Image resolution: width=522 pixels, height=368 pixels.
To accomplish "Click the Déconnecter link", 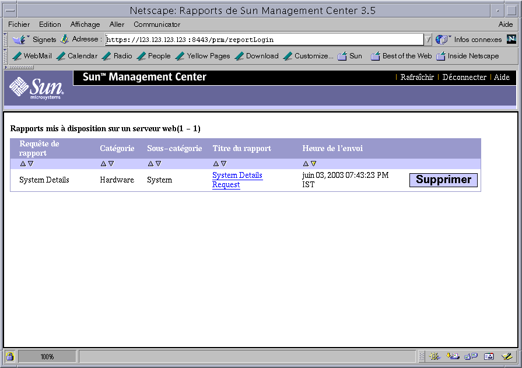I will point(464,77).
